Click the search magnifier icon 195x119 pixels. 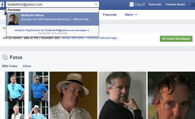click(x=96, y=4)
